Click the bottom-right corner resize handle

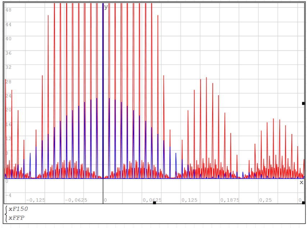click(303, 203)
